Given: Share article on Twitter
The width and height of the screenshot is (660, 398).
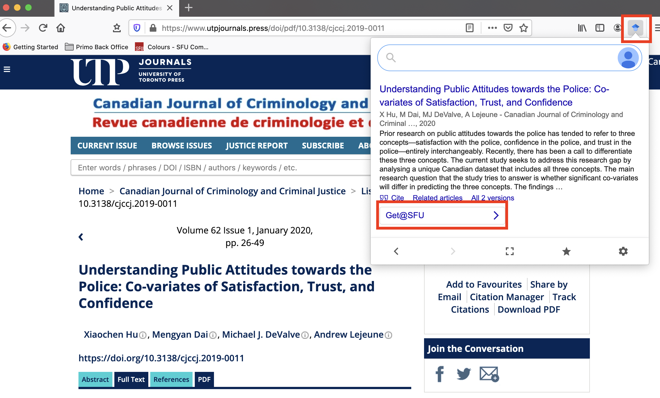Looking at the screenshot, I should tap(464, 374).
